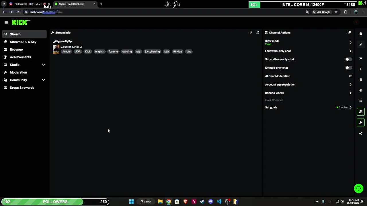This screenshot has height=206, width=367.
Task: Toggle Emotes-only chat switch
Action: 348,68
